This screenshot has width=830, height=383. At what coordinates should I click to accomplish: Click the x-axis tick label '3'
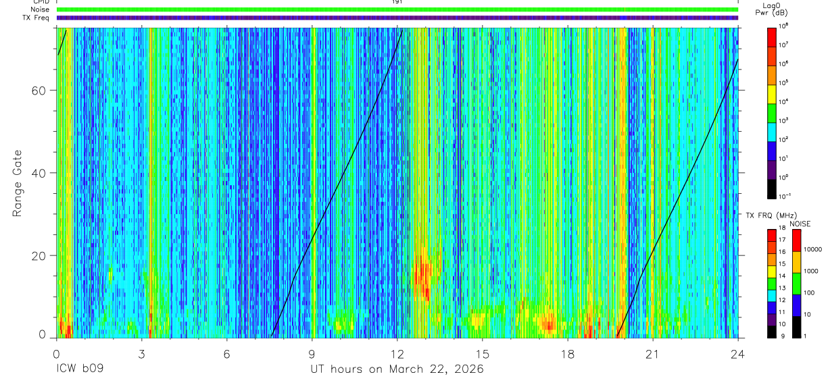[141, 354]
